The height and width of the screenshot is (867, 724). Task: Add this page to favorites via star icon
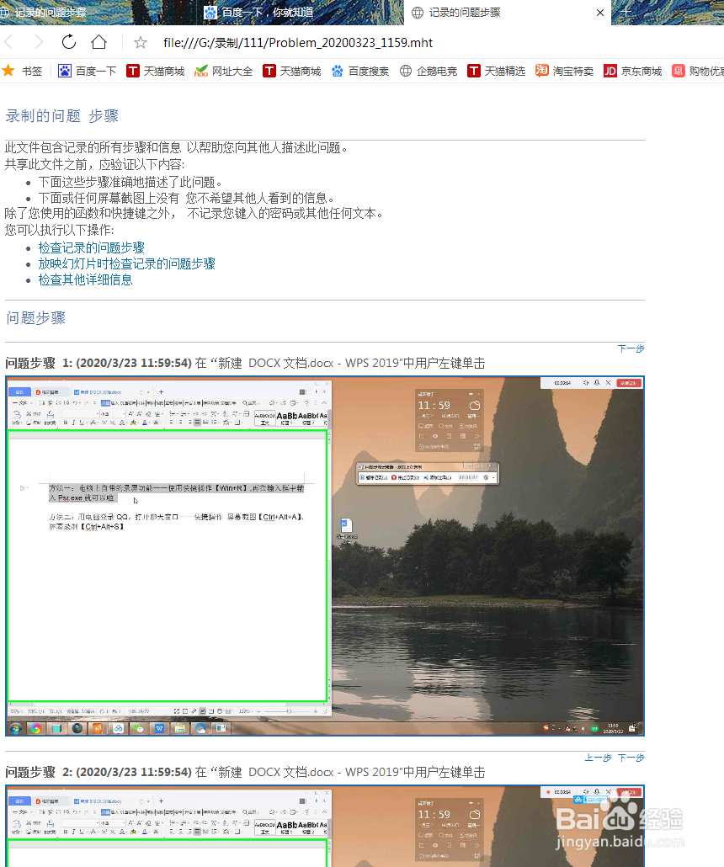click(140, 42)
